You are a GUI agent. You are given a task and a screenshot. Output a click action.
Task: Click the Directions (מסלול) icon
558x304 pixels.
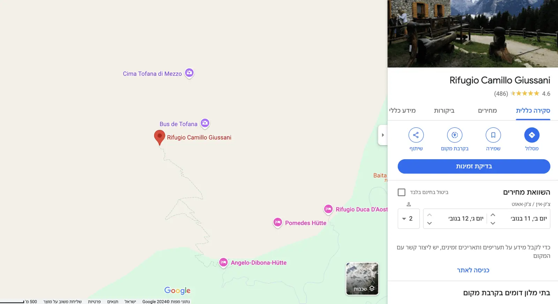tap(531, 135)
